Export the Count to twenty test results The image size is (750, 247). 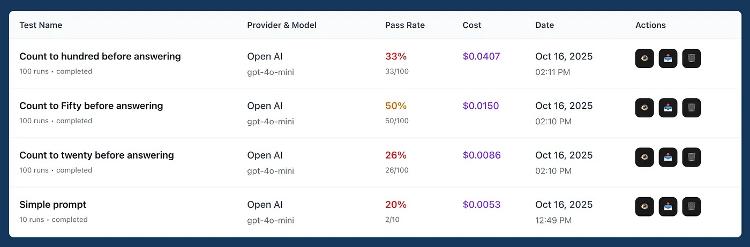point(668,157)
